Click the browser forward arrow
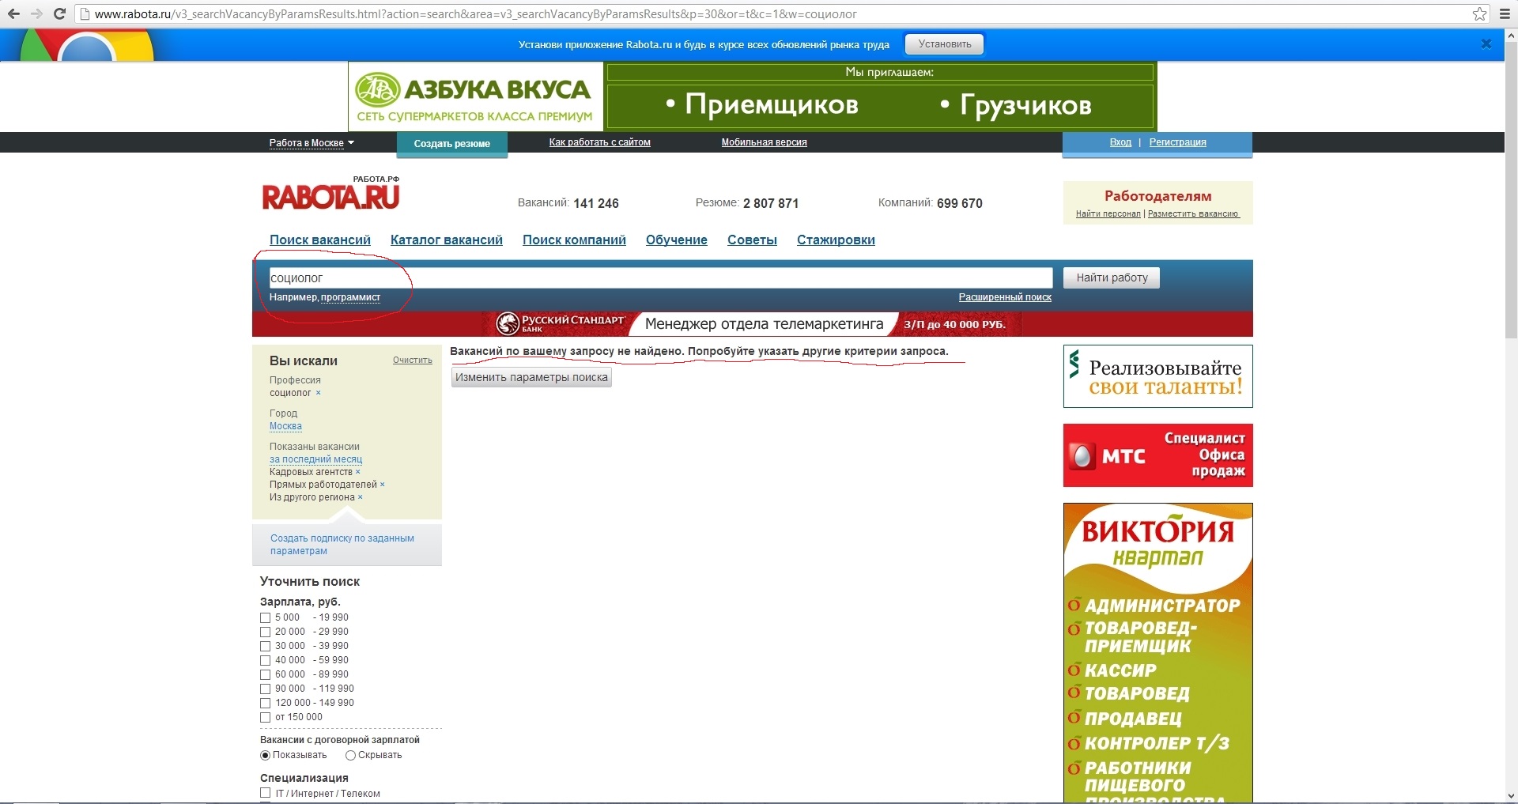 tap(36, 13)
